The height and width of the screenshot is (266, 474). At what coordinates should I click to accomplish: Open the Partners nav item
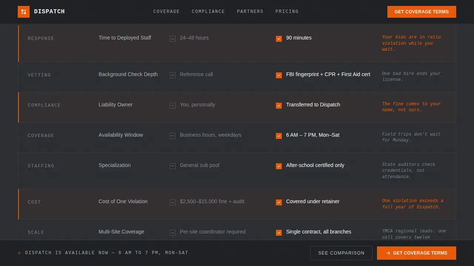250,12
